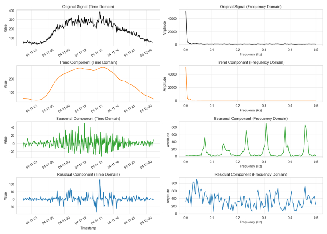Click the "Trend Component (Frequency Domain)" title
327x234 pixels.
tap(251, 62)
